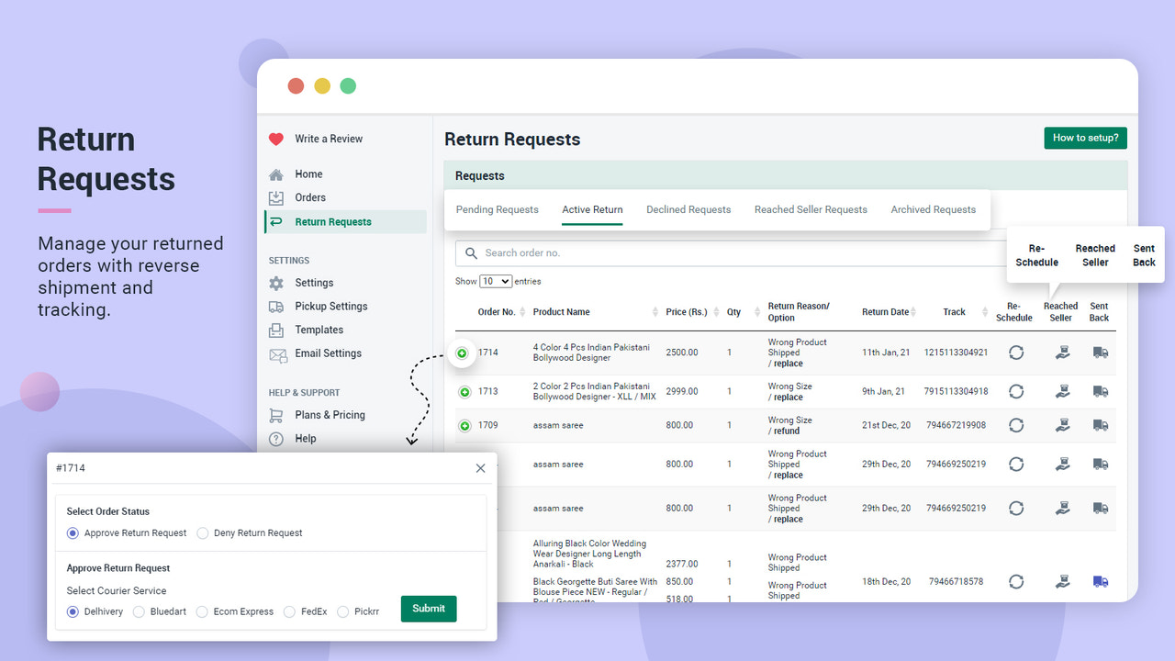Open the Home section in sidebar
This screenshot has width=1175, height=661.
[x=308, y=174]
